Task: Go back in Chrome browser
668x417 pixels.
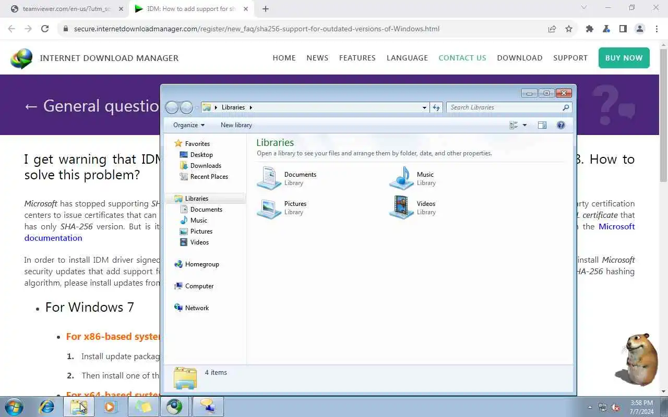Action: [x=12, y=29]
